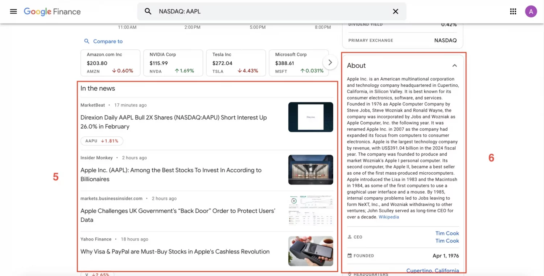The height and width of the screenshot is (276, 544).
Task: Open the account avatar menu
Action: coord(531,11)
